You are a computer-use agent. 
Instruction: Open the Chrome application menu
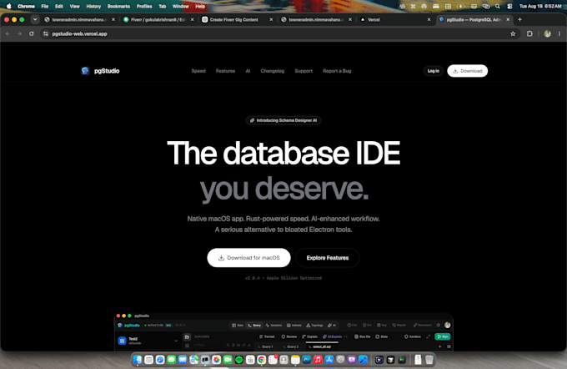click(26, 6)
